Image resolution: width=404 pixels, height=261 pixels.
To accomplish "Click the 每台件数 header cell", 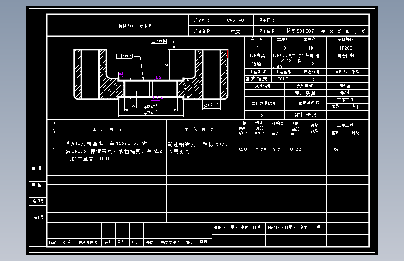I will point(346,55).
